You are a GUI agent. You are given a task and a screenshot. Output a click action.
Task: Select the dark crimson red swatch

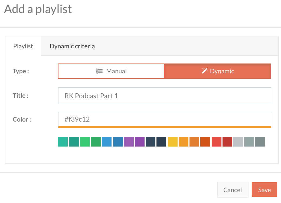(227, 142)
